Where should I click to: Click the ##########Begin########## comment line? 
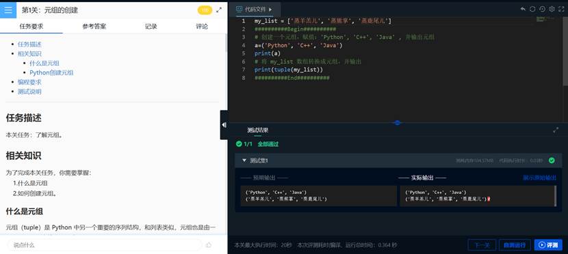point(295,29)
